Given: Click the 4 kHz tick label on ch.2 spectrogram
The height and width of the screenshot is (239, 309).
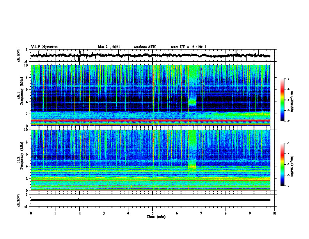Looking at the screenshot, I should [x=27, y=166].
